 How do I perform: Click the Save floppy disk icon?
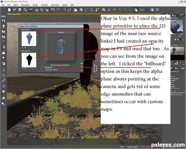pyautogui.click(x=20, y=10)
